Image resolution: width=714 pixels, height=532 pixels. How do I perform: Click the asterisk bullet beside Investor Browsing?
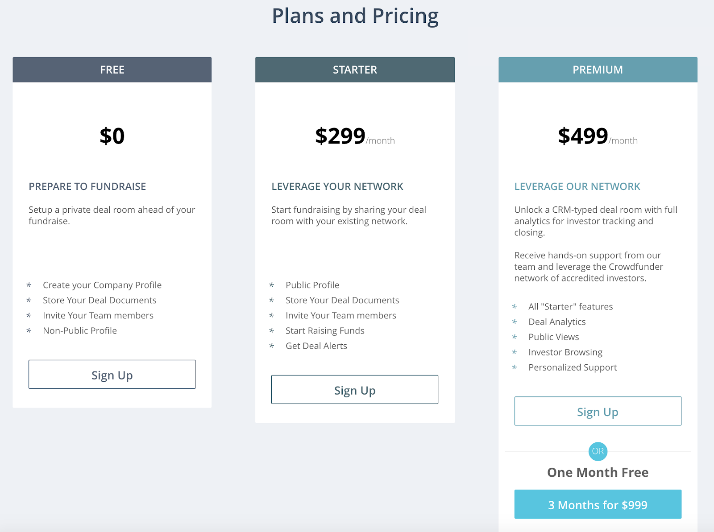click(x=515, y=352)
